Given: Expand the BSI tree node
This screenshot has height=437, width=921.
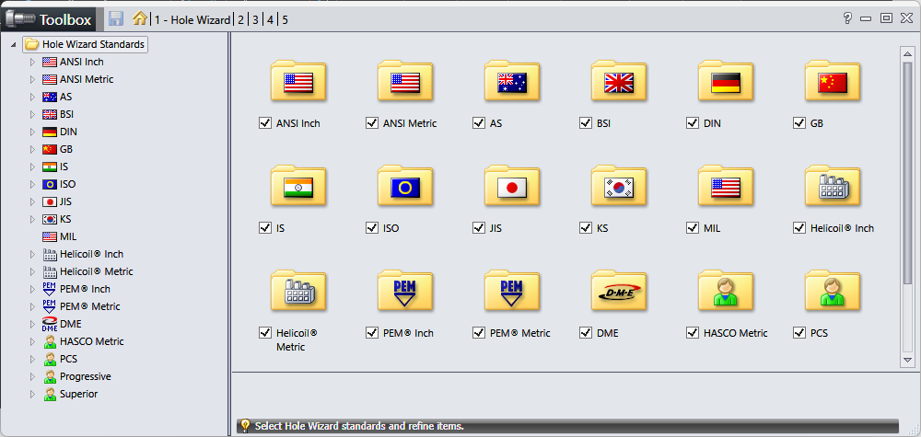Looking at the screenshot, I should [33, 114].
